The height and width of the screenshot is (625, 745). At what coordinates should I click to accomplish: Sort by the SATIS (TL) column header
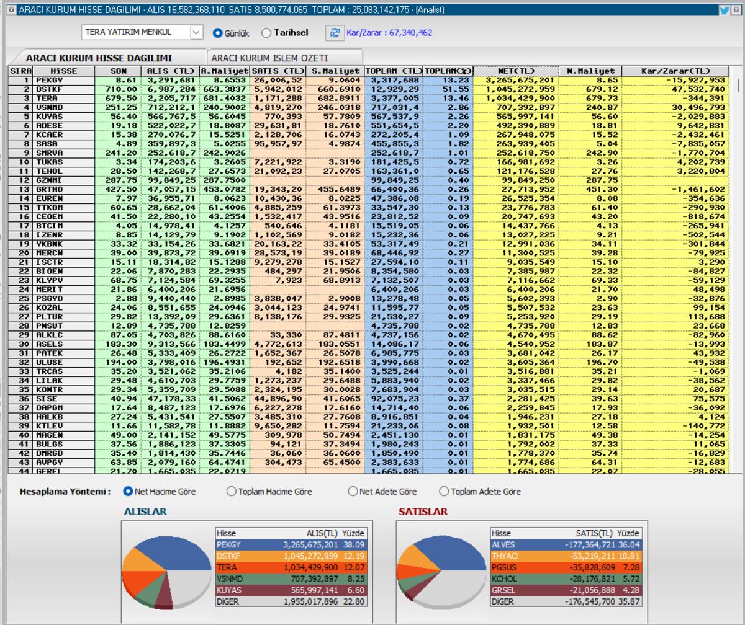277,71
